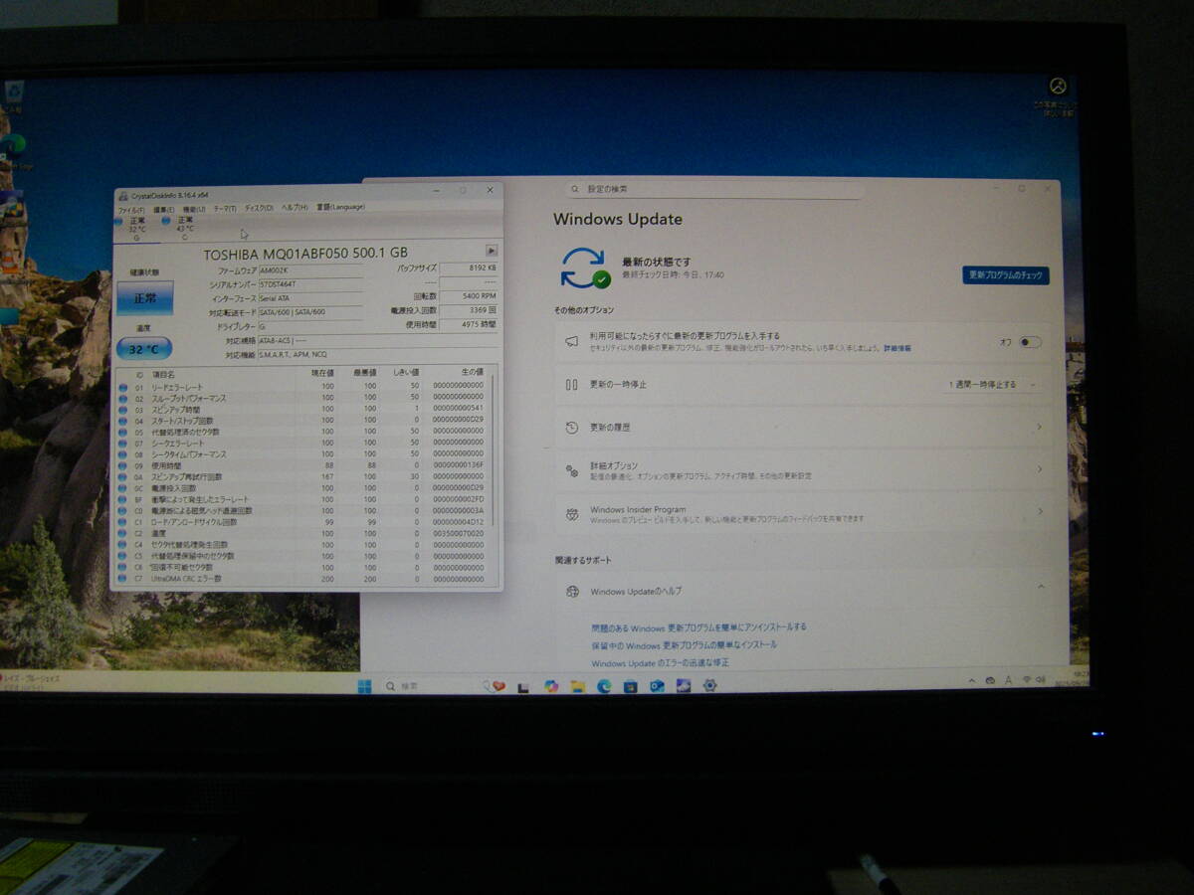Select S.M.A.R.T. row C7 UltraDMA CRC エラー数
The height and width of the screenshot is (895, 1194).
point(303,579)
